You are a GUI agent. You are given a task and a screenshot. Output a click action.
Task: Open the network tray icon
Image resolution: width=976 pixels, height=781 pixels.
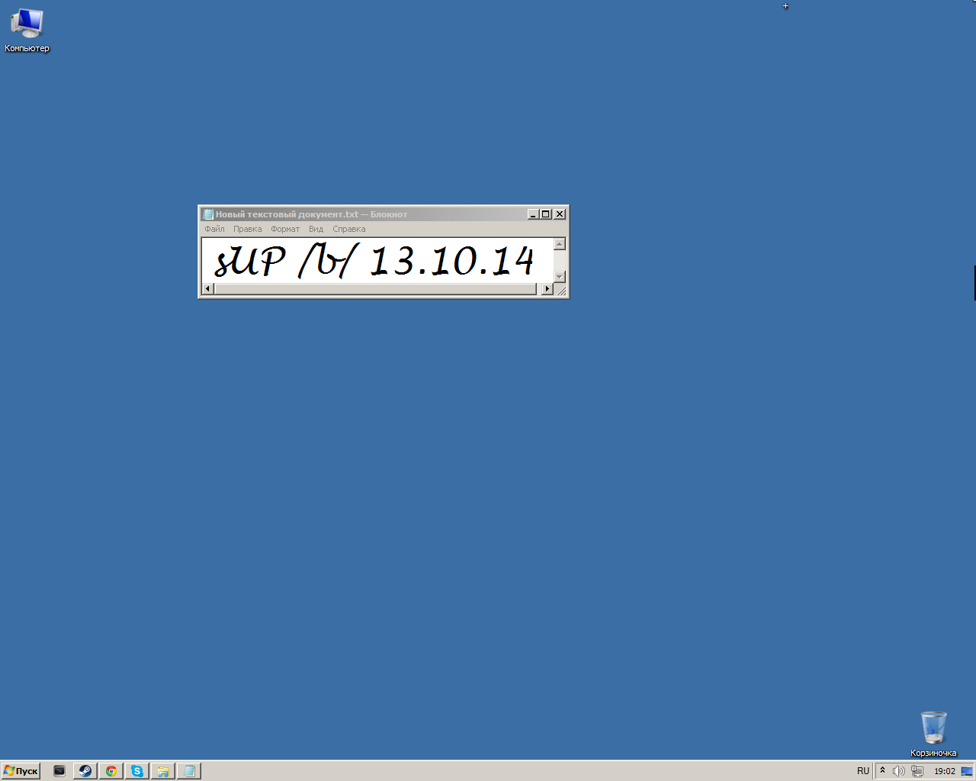click(917, 771)
